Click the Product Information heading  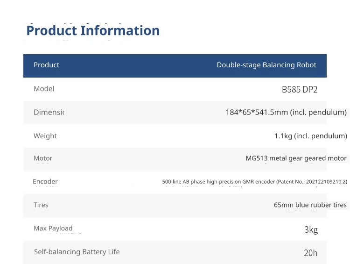tap(93, 30)
